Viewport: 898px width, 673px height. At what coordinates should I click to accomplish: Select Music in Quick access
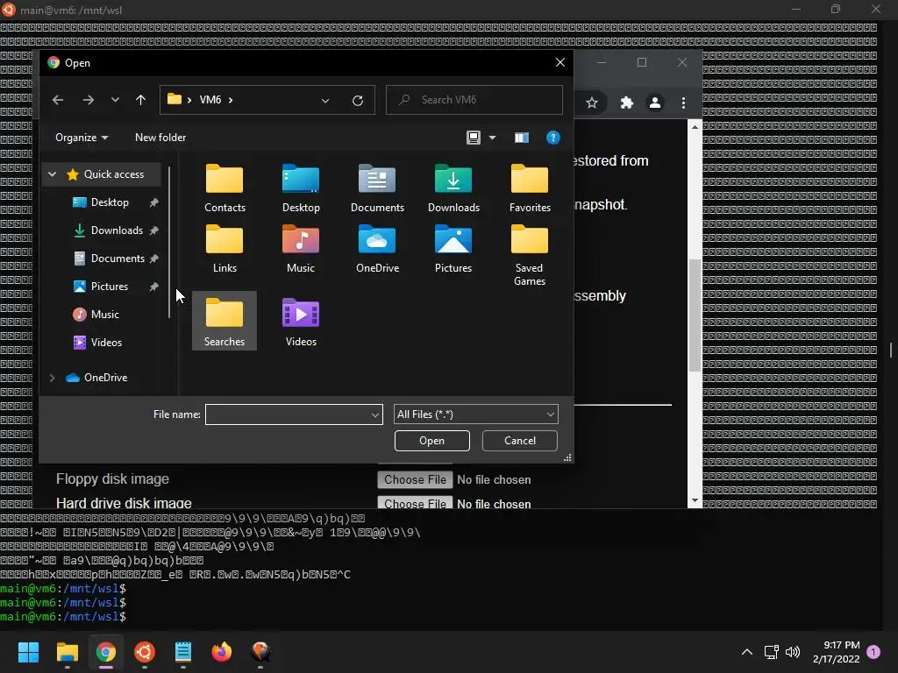tap(105, 315)
